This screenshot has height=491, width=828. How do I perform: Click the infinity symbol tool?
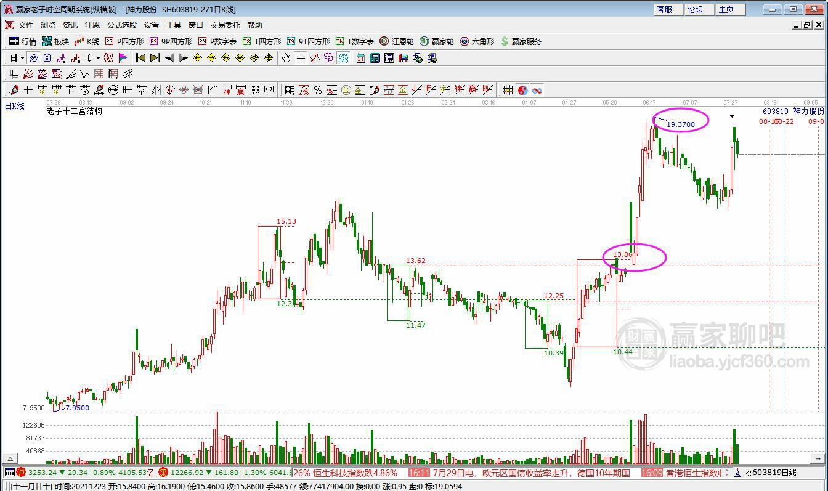click(x=537, y=90)
